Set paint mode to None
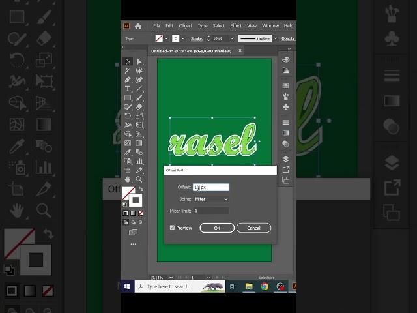The width and height of the screenshot is (417, 313). click(x=141, y=213)
